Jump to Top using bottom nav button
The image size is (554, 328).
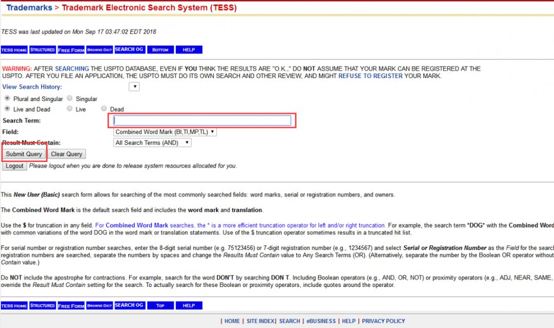(161, 306)
